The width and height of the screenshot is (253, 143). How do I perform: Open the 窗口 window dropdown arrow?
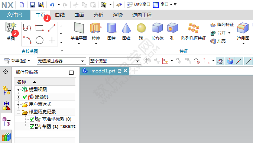171,5
